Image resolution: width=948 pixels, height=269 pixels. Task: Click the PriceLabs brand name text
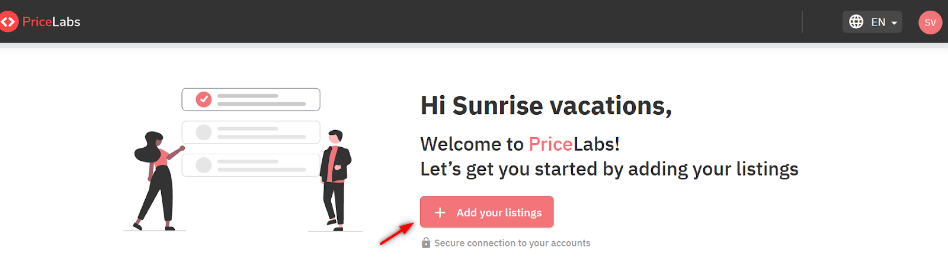click(x=52, y=22)
